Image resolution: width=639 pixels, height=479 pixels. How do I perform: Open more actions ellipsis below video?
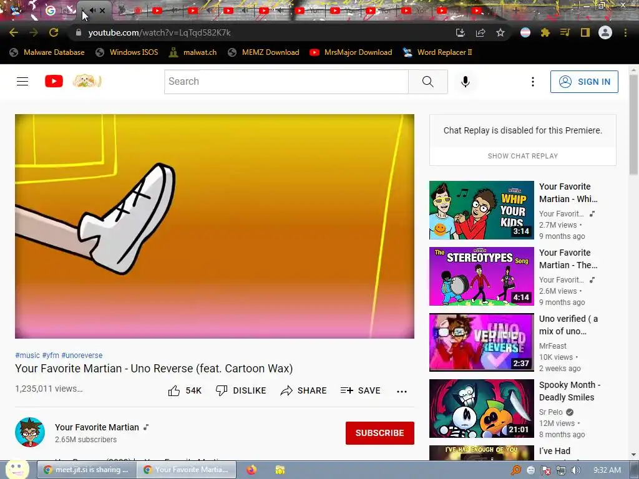401,391
